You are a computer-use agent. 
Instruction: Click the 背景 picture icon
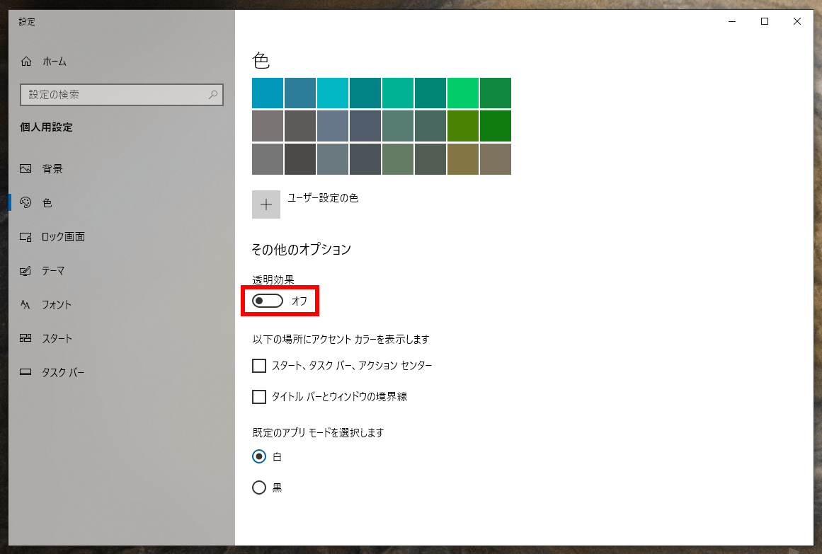point(25,168)
